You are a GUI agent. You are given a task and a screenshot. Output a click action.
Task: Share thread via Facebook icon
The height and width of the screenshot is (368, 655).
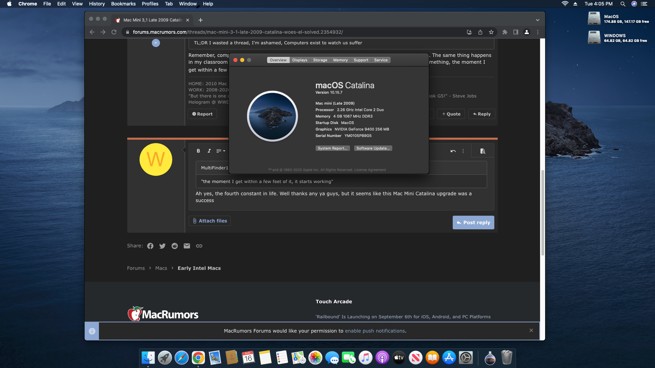[150, 246]
